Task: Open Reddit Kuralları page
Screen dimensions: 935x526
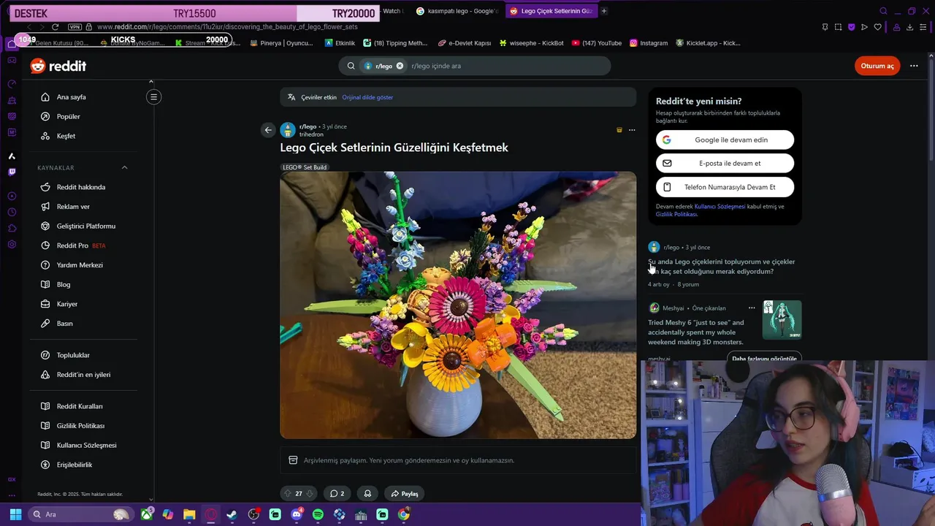Action: (x=80, y=406)
